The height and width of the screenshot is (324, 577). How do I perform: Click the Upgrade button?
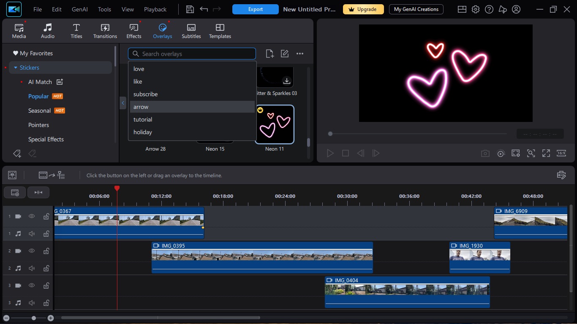pos(363,9)
